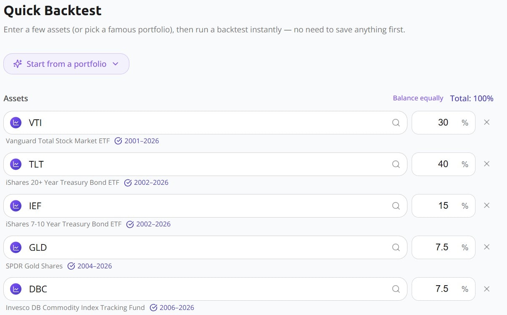Click the search icon in the GLD field
507x315 pixels.
(396, 247)
